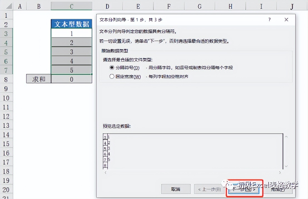Select column H header
Screen dimensions: 308x199
pyautogui.click(x=230, y=6)
